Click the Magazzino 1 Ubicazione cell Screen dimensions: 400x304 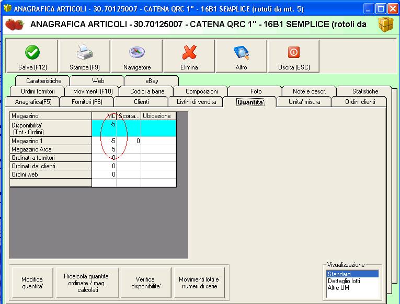pyautogui.click(x=158, y=141)
